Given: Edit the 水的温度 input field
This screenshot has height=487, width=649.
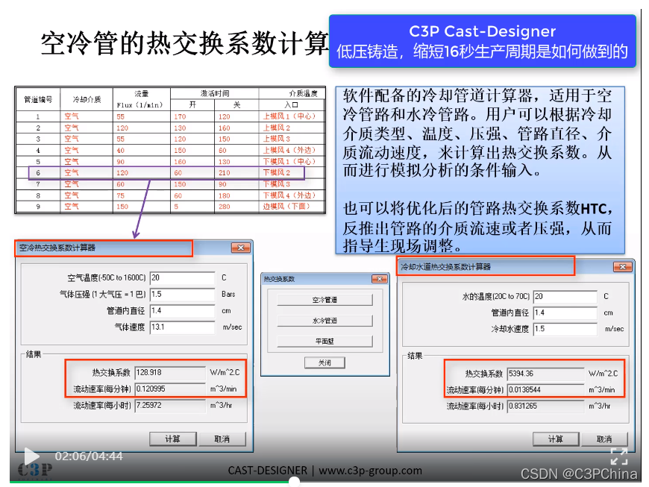Looking at the screenshot, I should 565,296.
